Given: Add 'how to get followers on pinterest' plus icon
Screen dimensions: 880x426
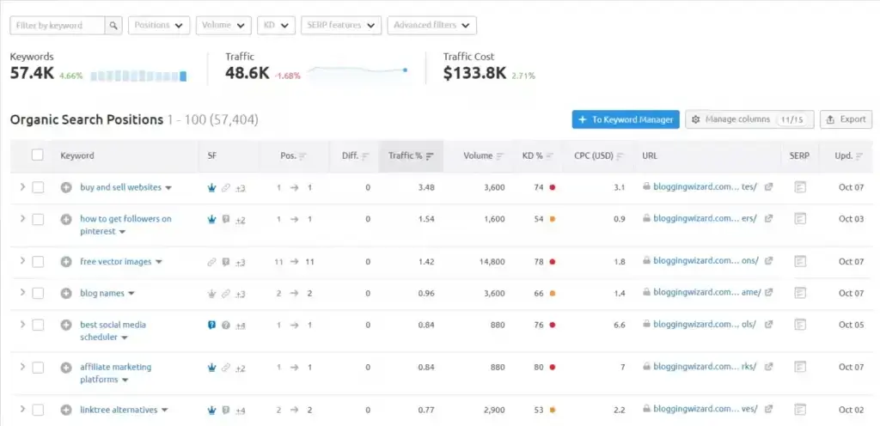Looking at the screenshot, I should (66, 219).
